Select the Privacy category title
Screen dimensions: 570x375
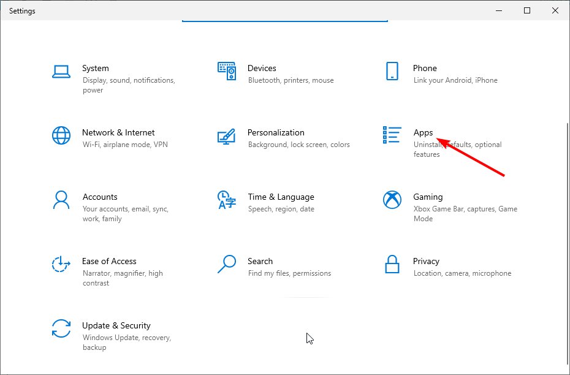[426, 261]
